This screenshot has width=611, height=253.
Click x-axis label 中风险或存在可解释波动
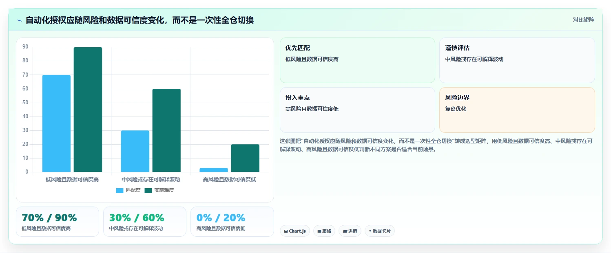151,179
